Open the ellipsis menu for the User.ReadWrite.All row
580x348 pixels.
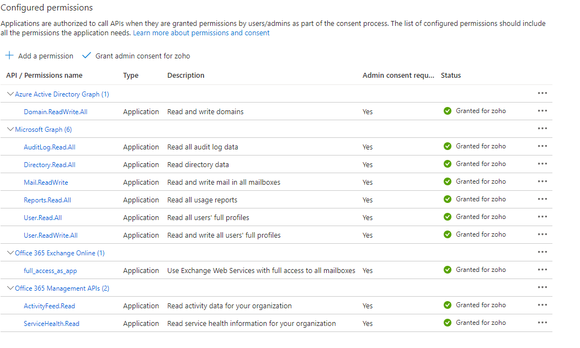(x=542, y=234)
